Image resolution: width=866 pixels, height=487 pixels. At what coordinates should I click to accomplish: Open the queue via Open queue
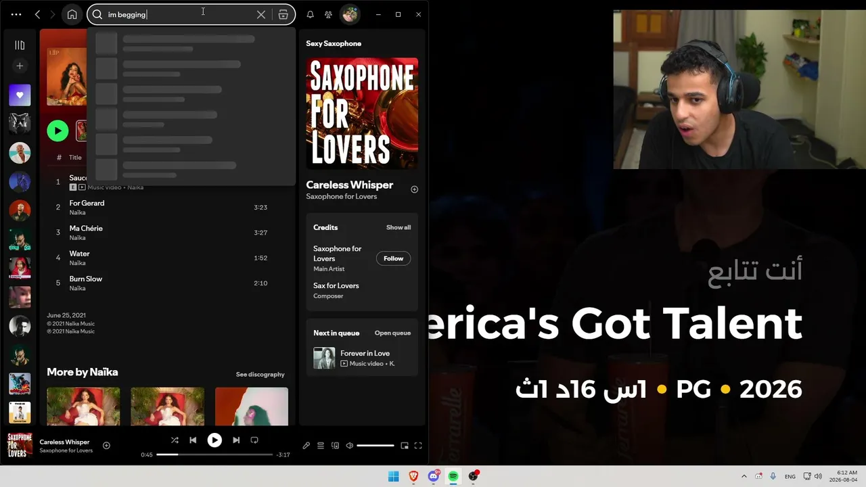coord(392,333)
